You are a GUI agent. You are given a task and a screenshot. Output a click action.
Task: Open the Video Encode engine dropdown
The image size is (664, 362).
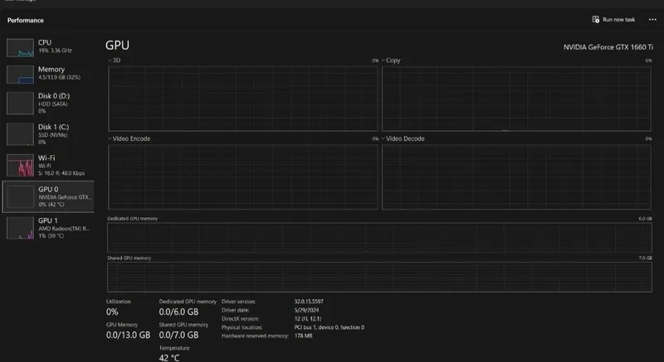(x=110, y=138)
